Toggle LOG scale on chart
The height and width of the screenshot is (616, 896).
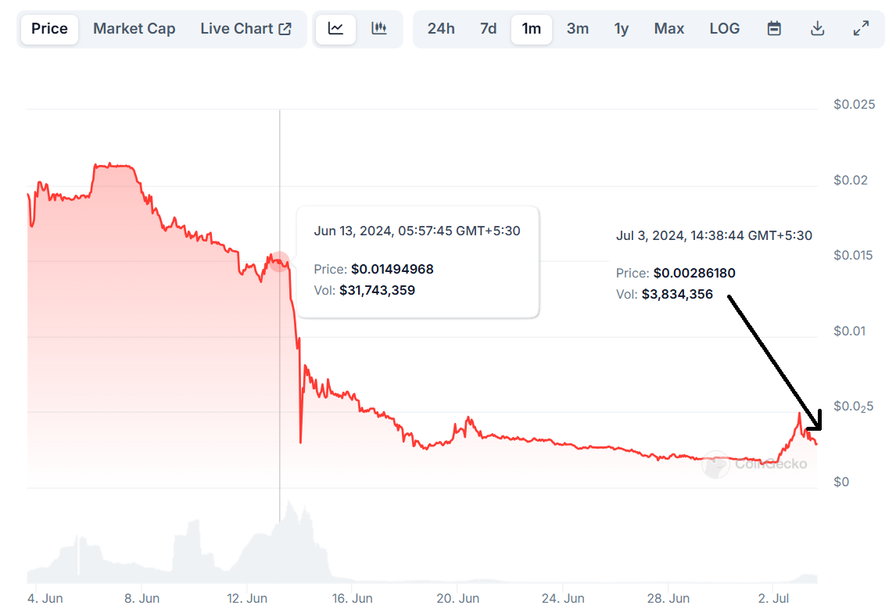coord(724,29)
